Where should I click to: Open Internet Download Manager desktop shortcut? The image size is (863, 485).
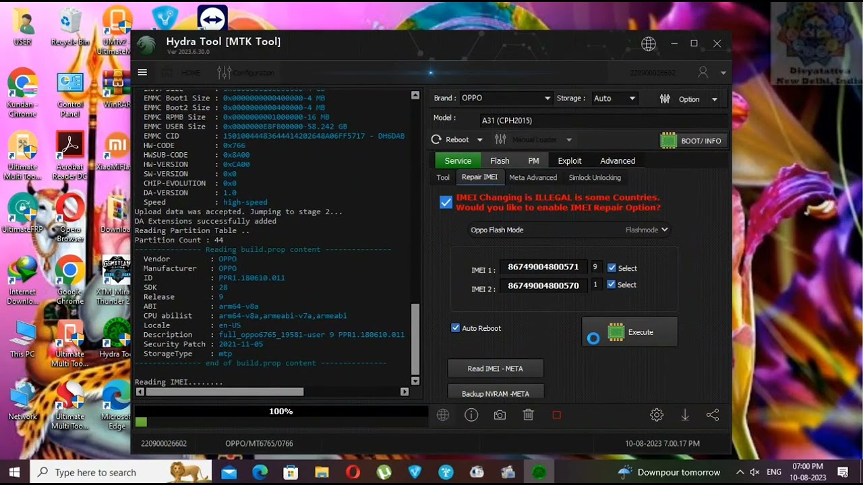click(22, 282)
